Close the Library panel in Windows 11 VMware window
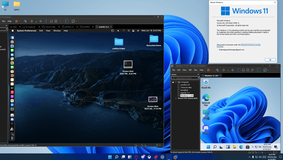This screenshot has width=283, height=160. pos(198,75)
